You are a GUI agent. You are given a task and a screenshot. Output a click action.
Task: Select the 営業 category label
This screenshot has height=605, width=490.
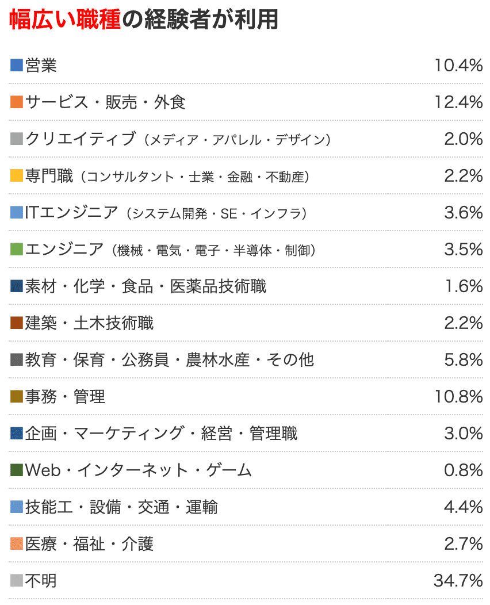coord(41,66)
